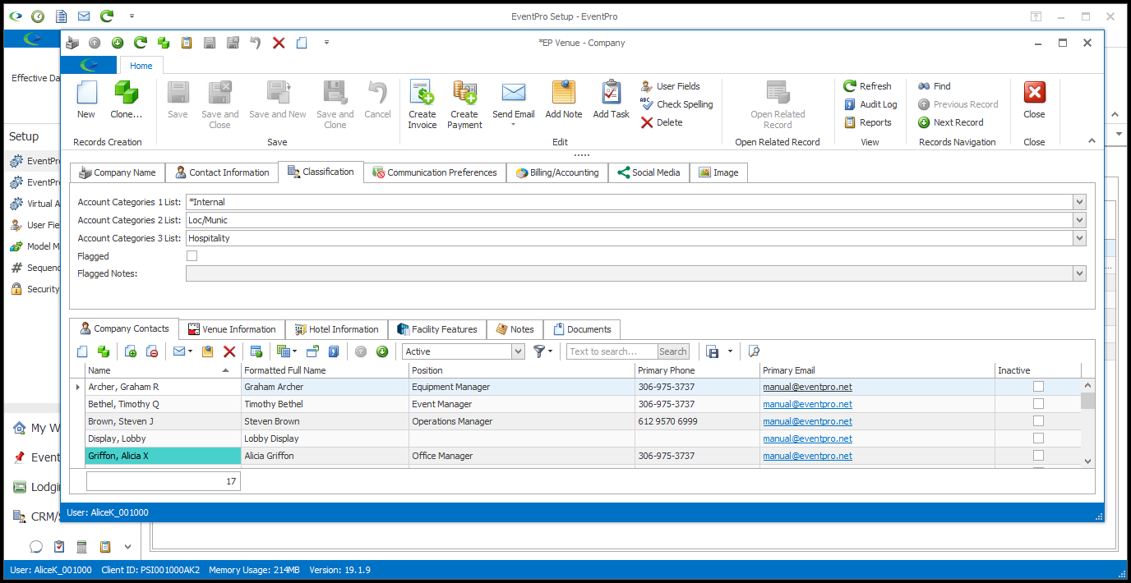Switch to the Company Name tab
Viewport: 1131px width, 583px height.
(118, 172)
